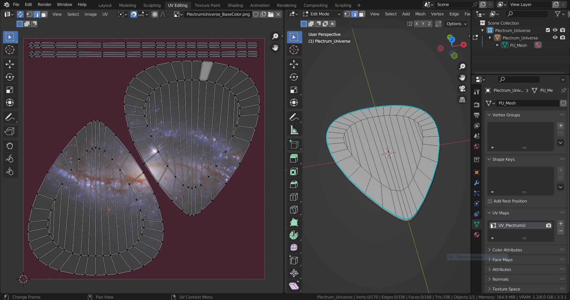Expand the Color Attributes panel
The width and height of the screenshot is (570, 300).
489,250
